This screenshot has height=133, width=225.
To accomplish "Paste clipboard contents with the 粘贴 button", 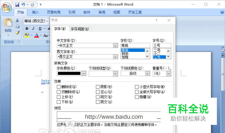I will coord(8,27).
